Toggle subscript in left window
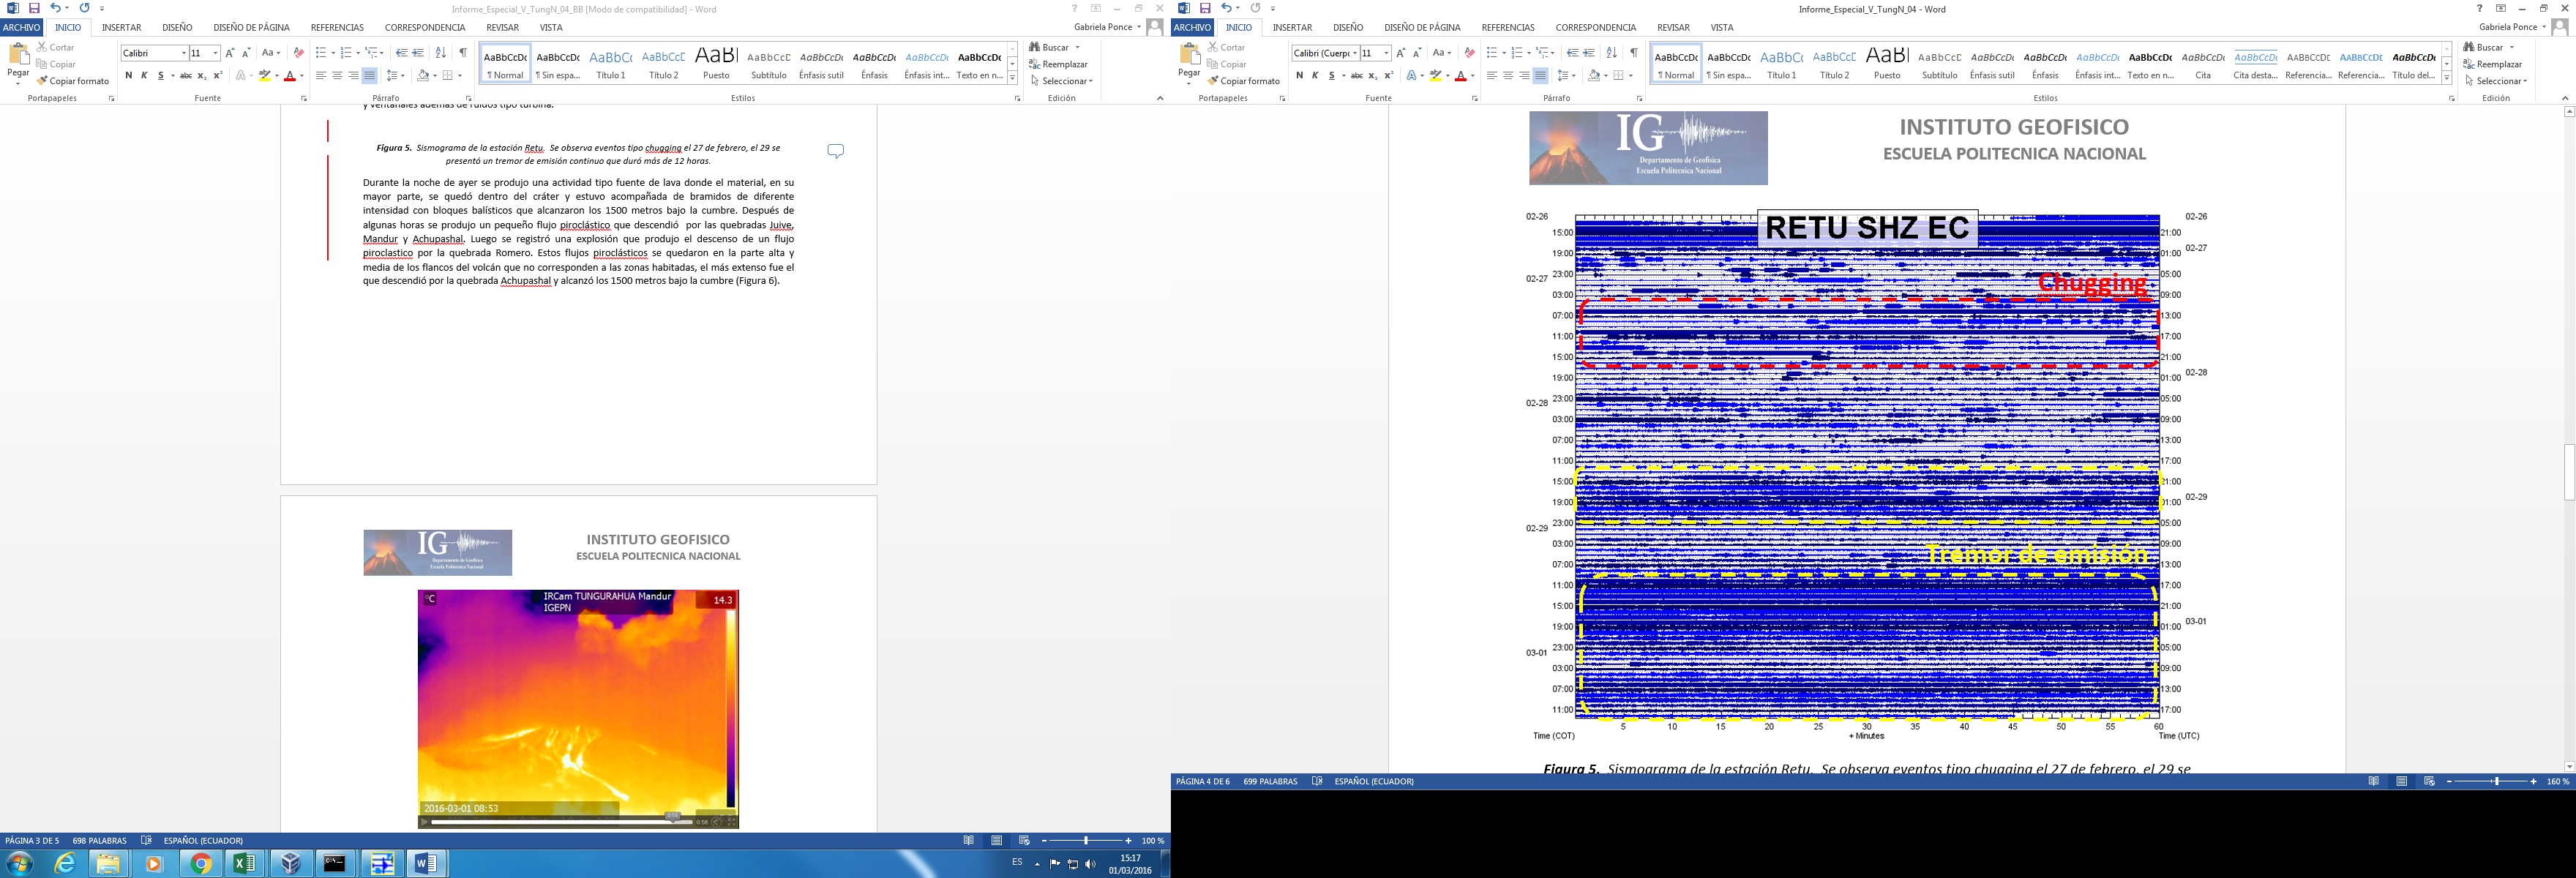2576x878 pixels. tap(202, 76)
